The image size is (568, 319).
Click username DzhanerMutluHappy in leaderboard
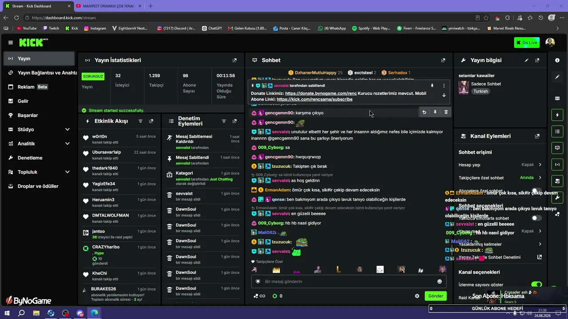pos(316,73)
